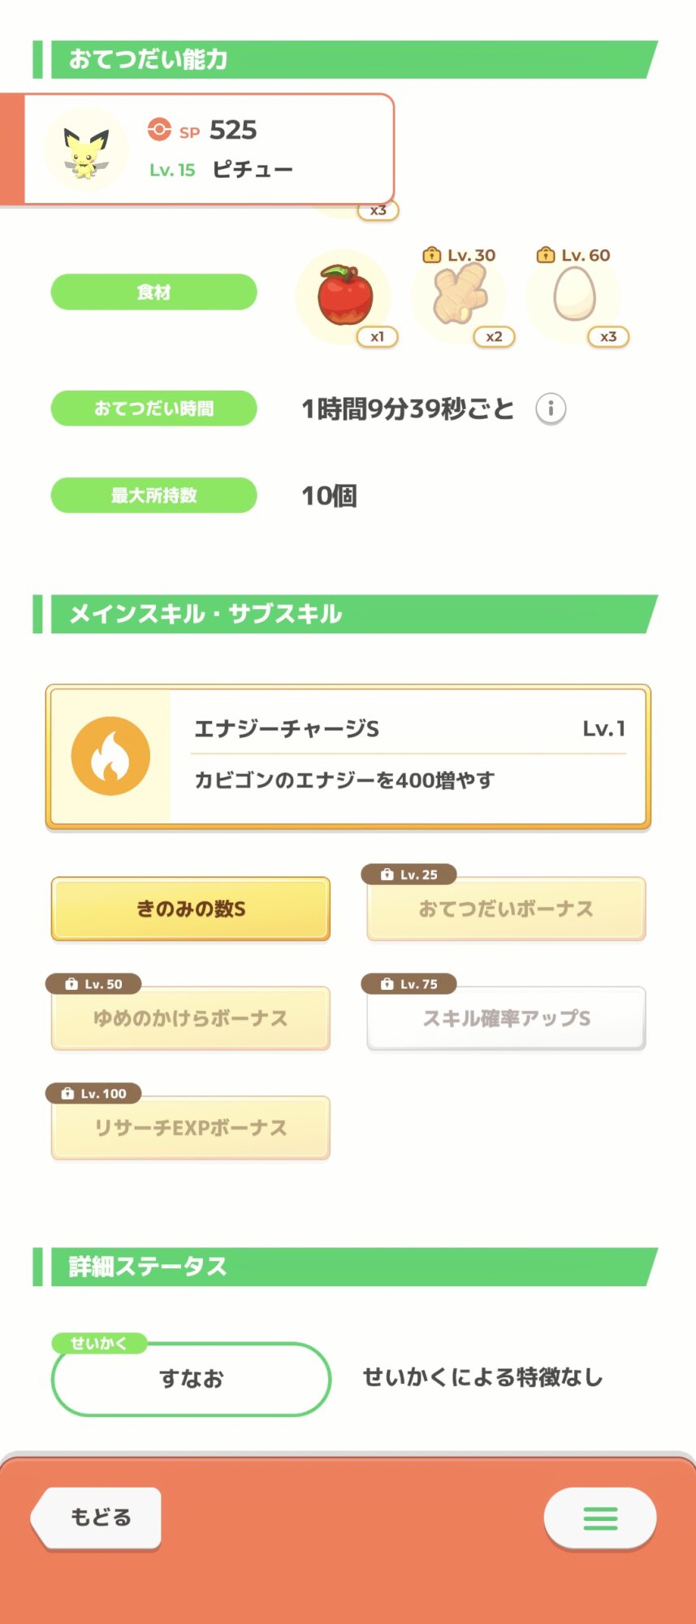
Task: Open the helping time info icon
Action: tap(551, 408)
